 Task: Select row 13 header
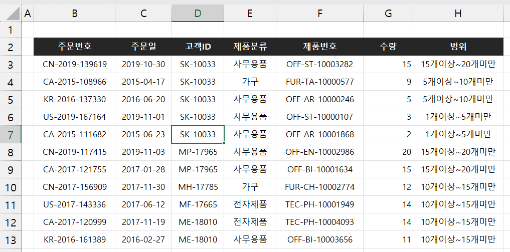pos(11,239)
